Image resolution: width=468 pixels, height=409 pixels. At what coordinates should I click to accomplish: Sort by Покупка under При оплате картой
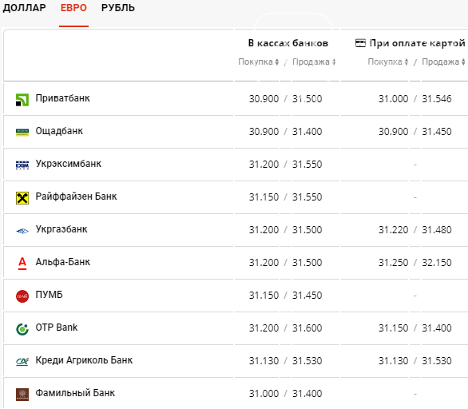click(388, 62)
